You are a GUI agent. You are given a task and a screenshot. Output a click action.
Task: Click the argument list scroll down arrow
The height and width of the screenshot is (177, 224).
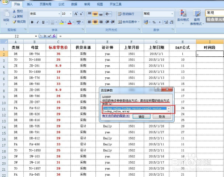[169, 111]
